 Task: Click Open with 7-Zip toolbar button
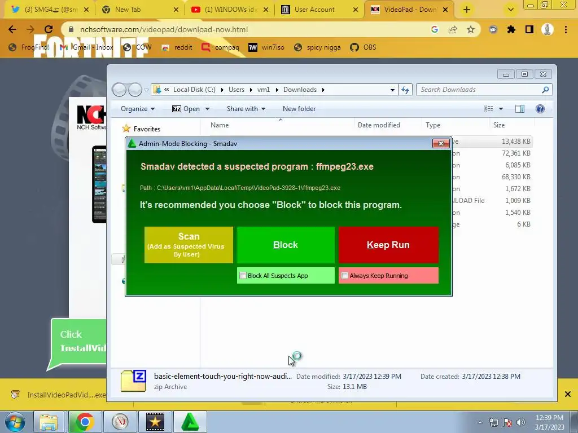tap(186, 109)
